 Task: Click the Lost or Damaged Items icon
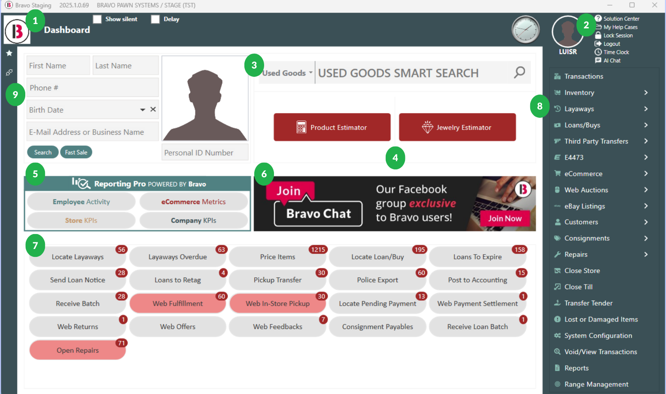tap(557, 319)
